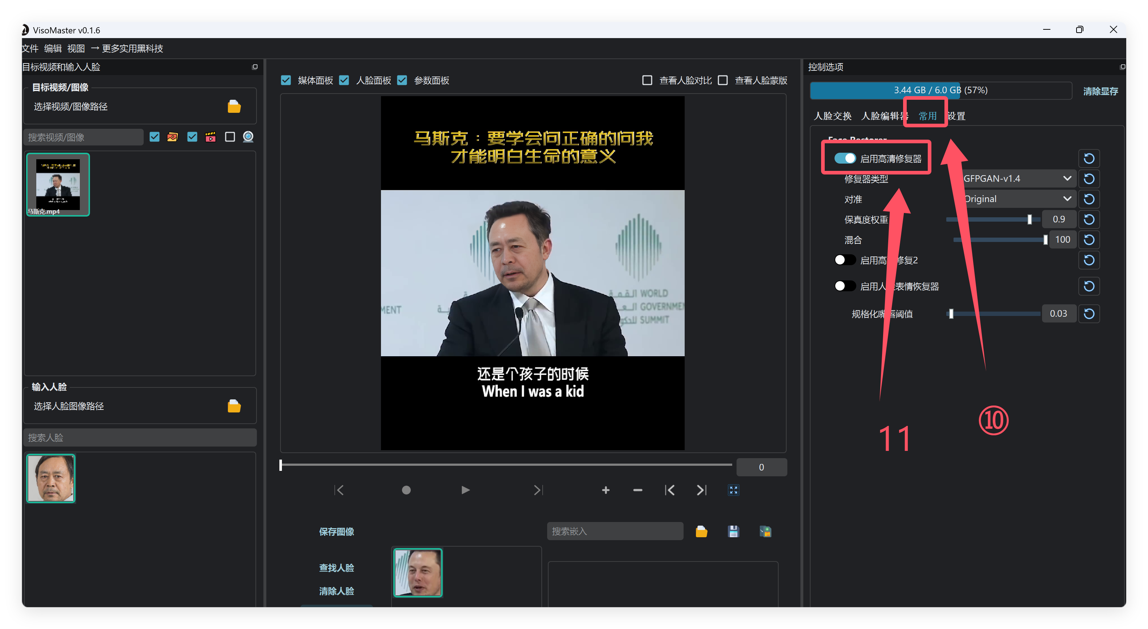This screenshot has width=1148, height=629.
Task: Open folder icon for 选择人脸图像路径
Action: coord(234,406)
